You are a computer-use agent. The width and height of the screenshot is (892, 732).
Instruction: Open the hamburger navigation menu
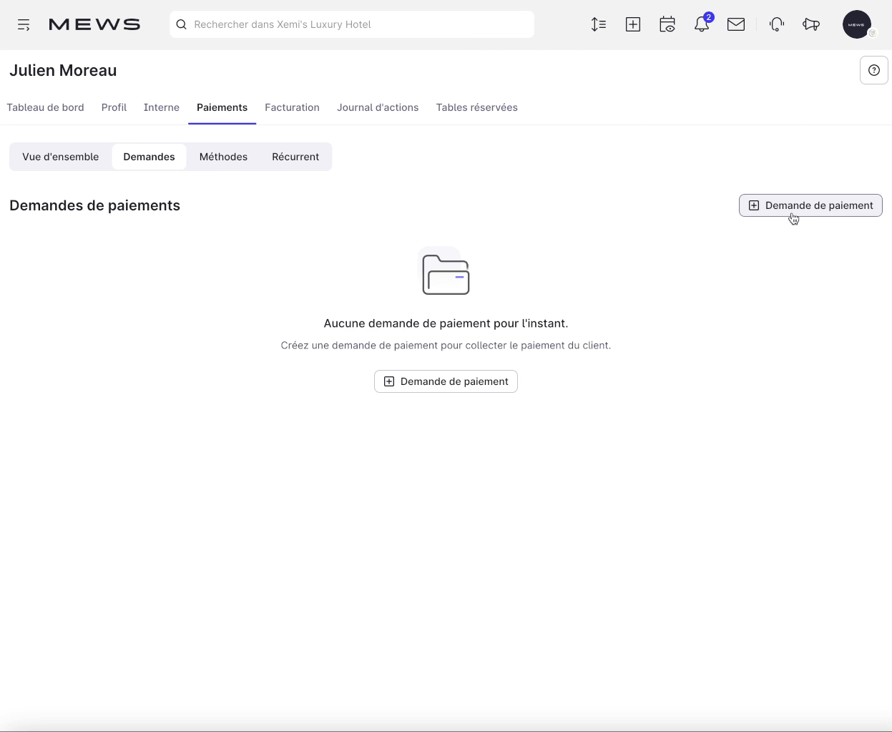pyautogui.click(x=24, y=25)
